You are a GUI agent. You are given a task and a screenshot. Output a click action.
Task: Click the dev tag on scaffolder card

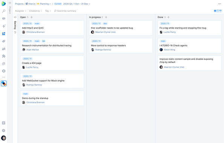(105, 24)
